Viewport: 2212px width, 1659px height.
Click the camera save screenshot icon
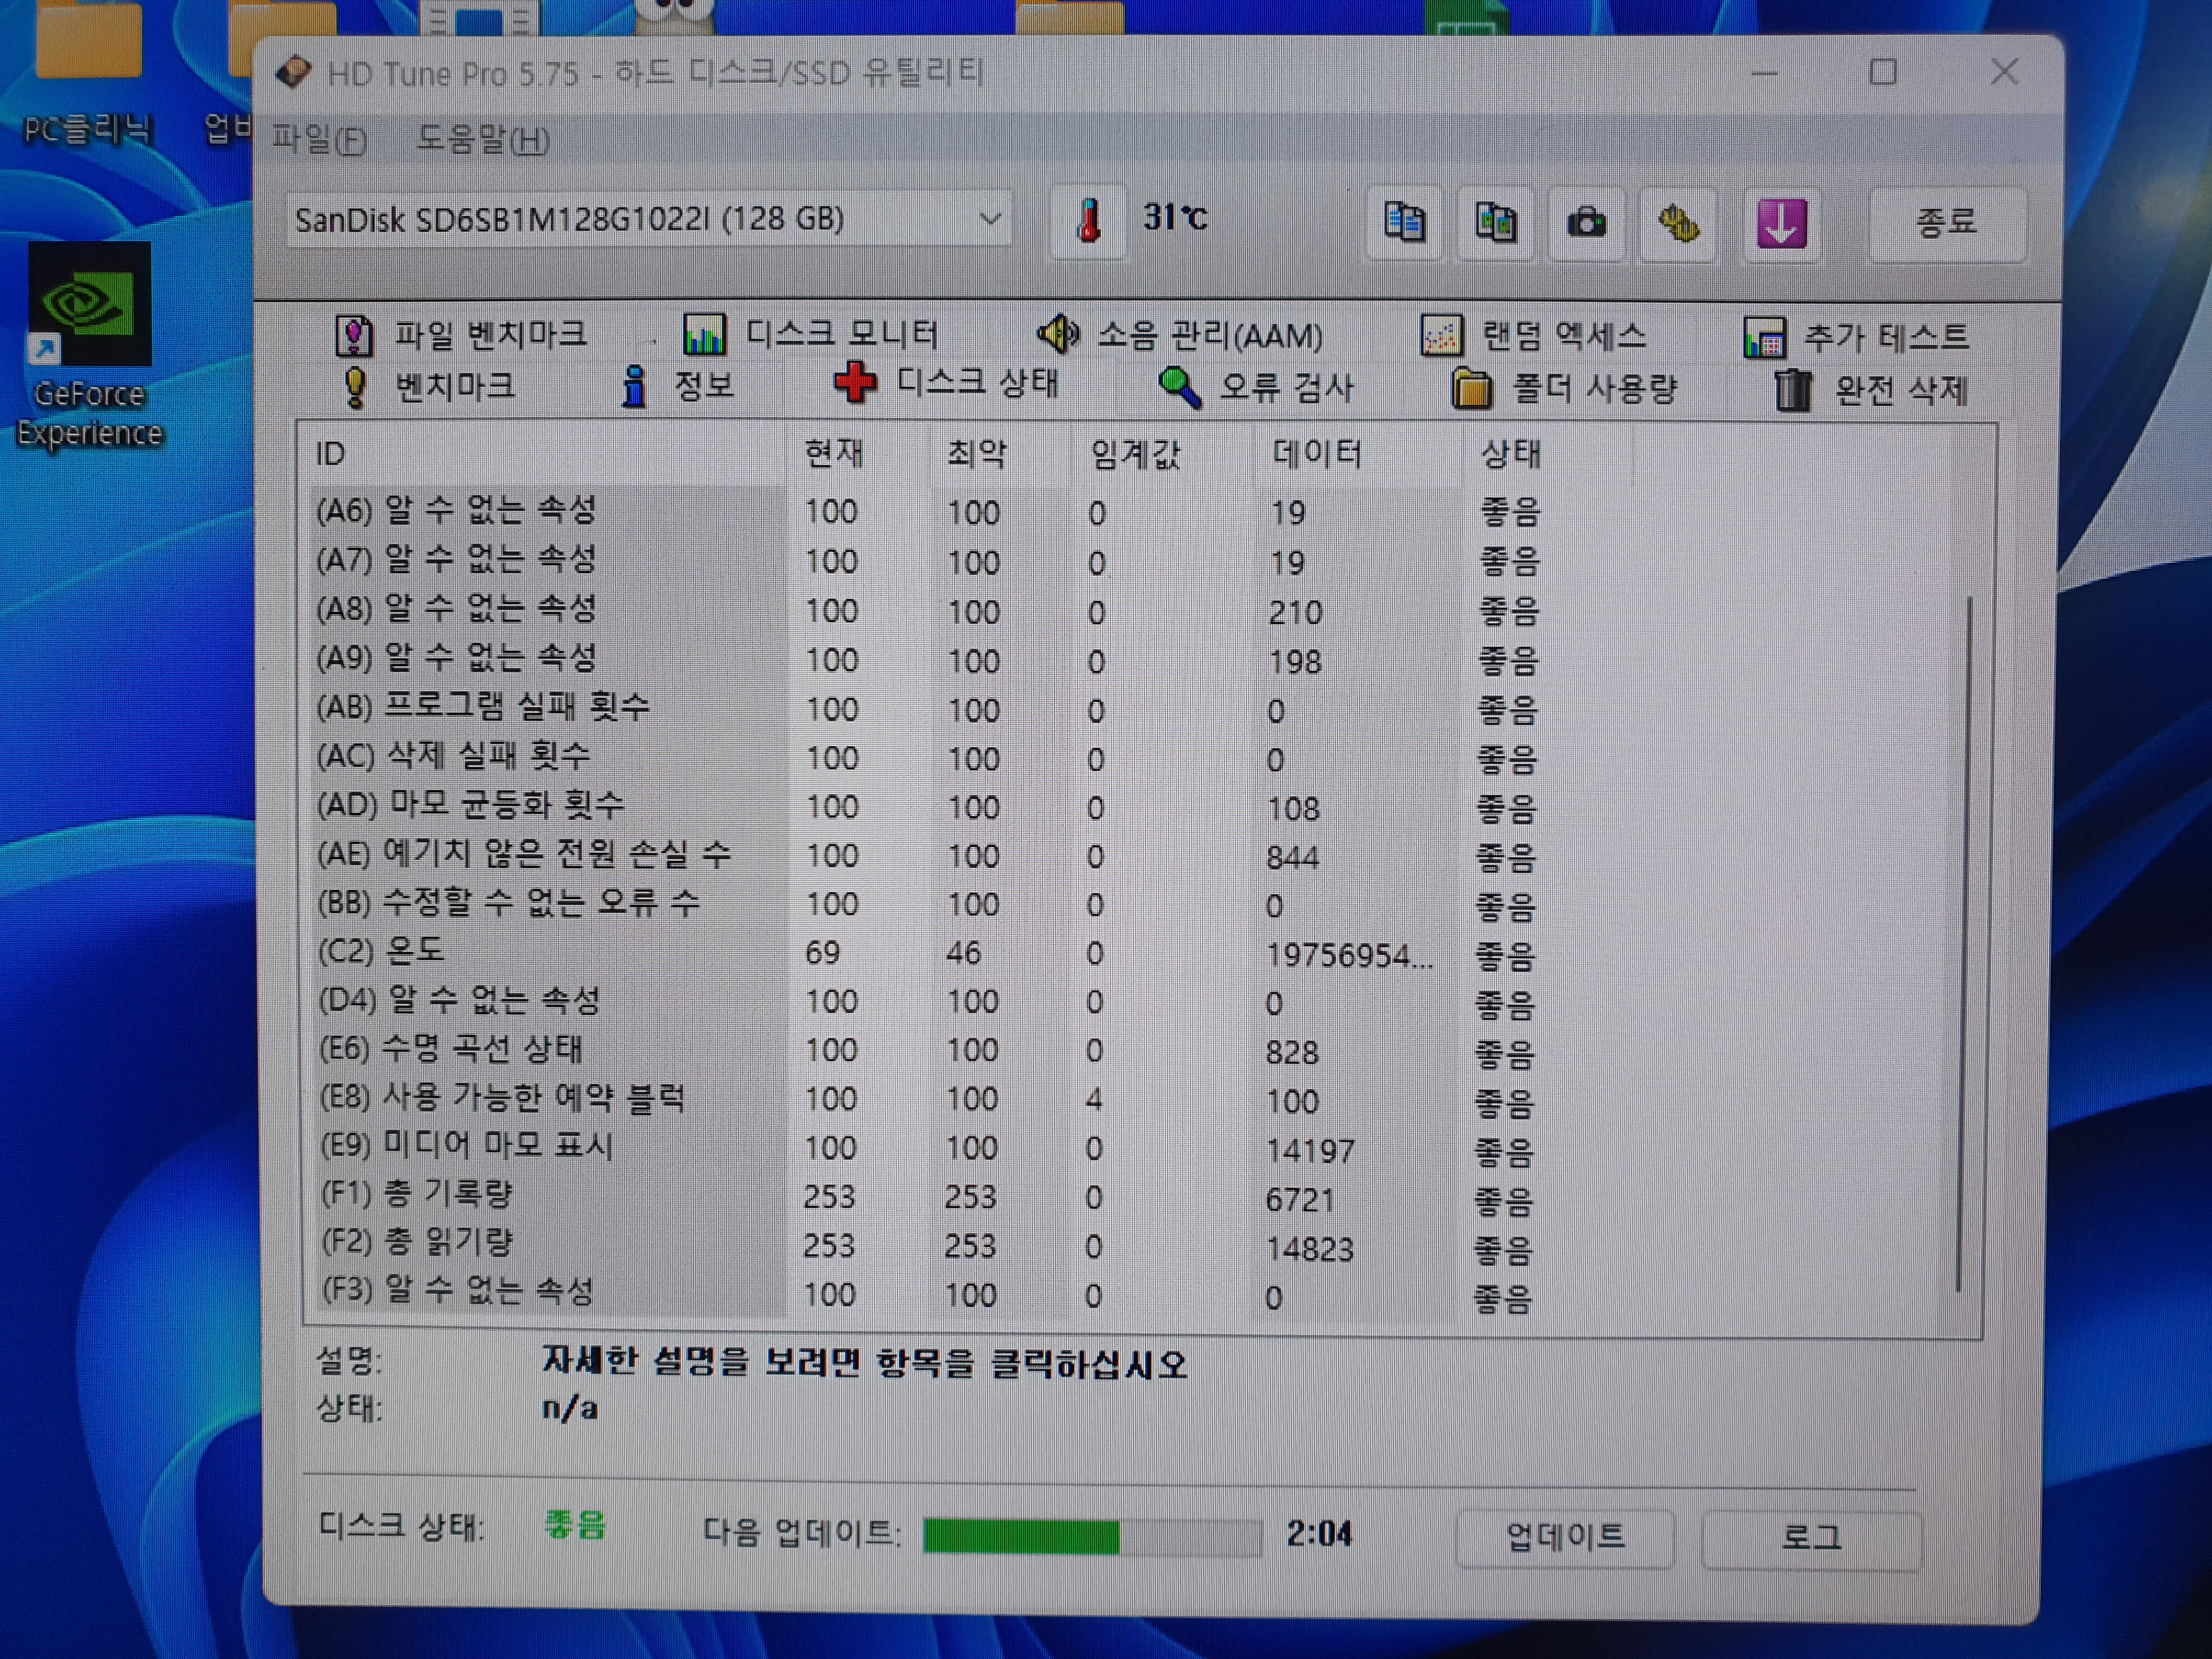[1586, 222]
